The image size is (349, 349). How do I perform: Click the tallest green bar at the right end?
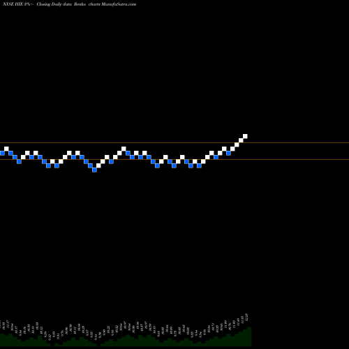coord(249,336)
